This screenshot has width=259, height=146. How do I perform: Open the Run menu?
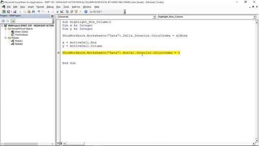[x=58, y=7]
